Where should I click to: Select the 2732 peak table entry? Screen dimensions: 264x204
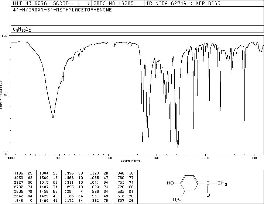[x=23, y=187]
